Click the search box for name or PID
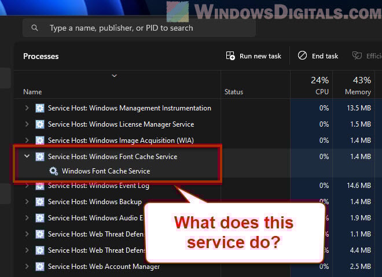 click(x=139, y=28)
